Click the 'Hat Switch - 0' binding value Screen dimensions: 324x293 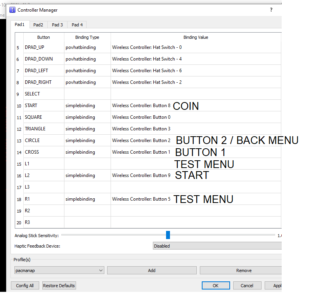point(196,47)
